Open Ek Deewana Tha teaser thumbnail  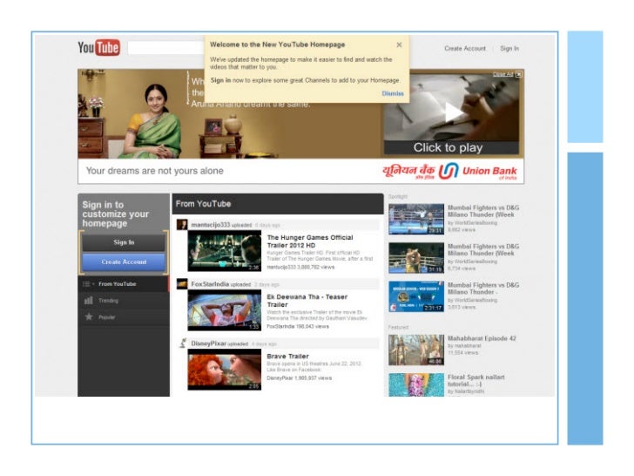225,310
